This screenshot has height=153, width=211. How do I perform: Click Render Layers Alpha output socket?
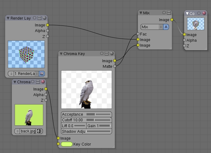tap(47, 31)
